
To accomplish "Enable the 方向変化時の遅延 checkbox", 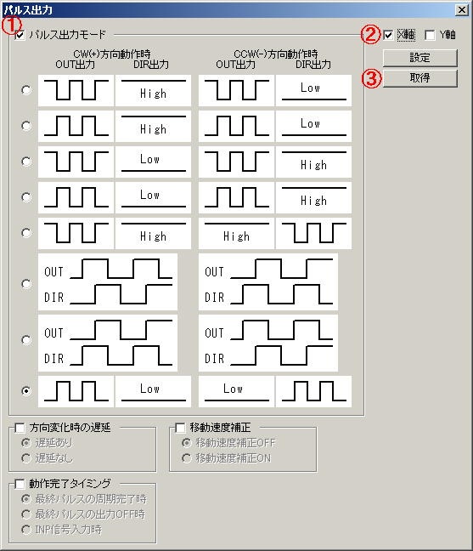I will (20, 428).
